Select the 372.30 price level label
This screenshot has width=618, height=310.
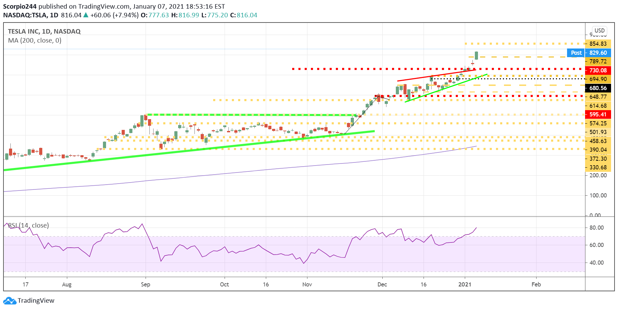point(598,159)
